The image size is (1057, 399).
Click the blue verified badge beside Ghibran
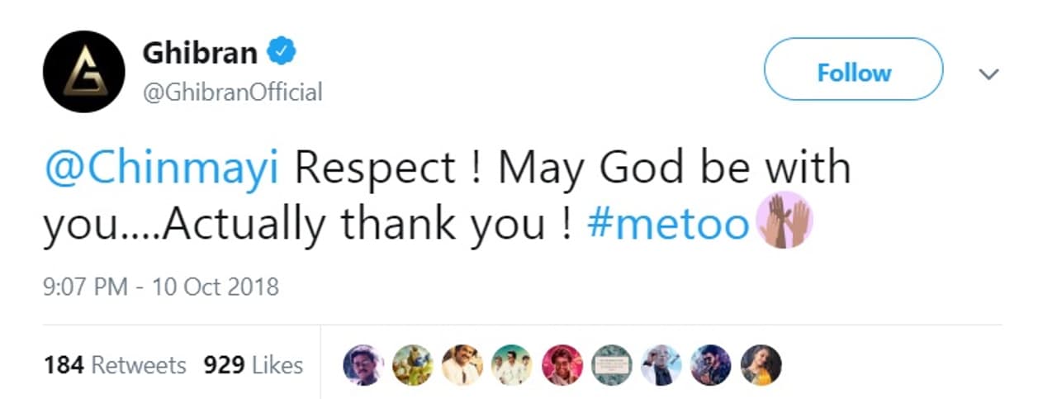pos(283,54)
